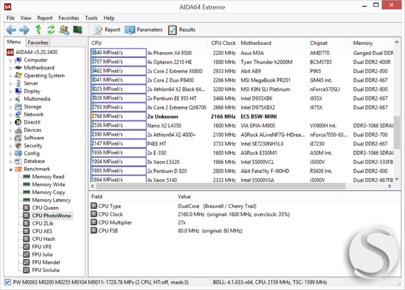Sort by the Motherboard column header

point(273,43)
